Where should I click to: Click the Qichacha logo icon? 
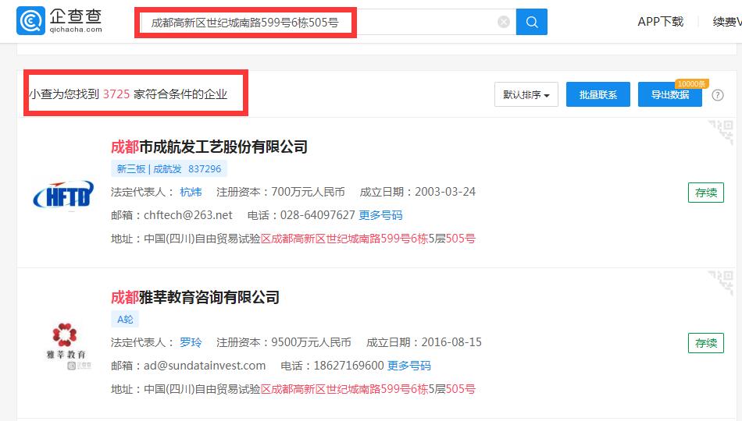[x=30, y=21]
